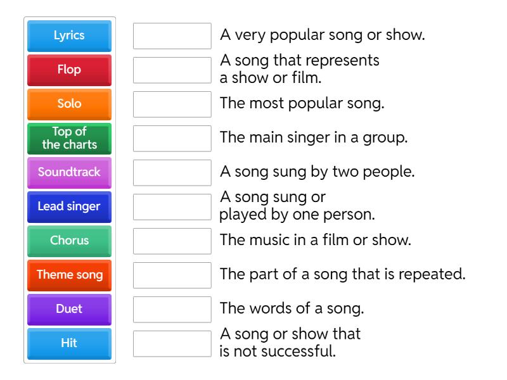Screen dimensions: 507x380
Task: Select the Soundtrack tile
Action: [x=68, y=172]
